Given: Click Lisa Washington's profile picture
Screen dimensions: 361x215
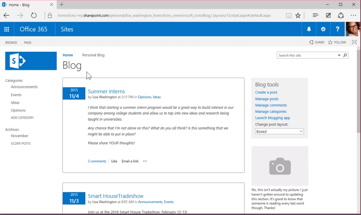Looking at the screenshot, I should pyautogui.click(x=353, y=29).
